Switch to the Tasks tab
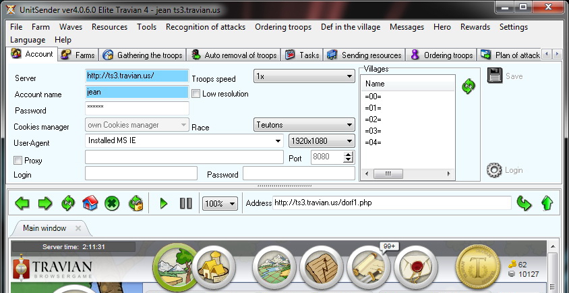The width and height of the screenshot is (569, 293). pos(302,55)
